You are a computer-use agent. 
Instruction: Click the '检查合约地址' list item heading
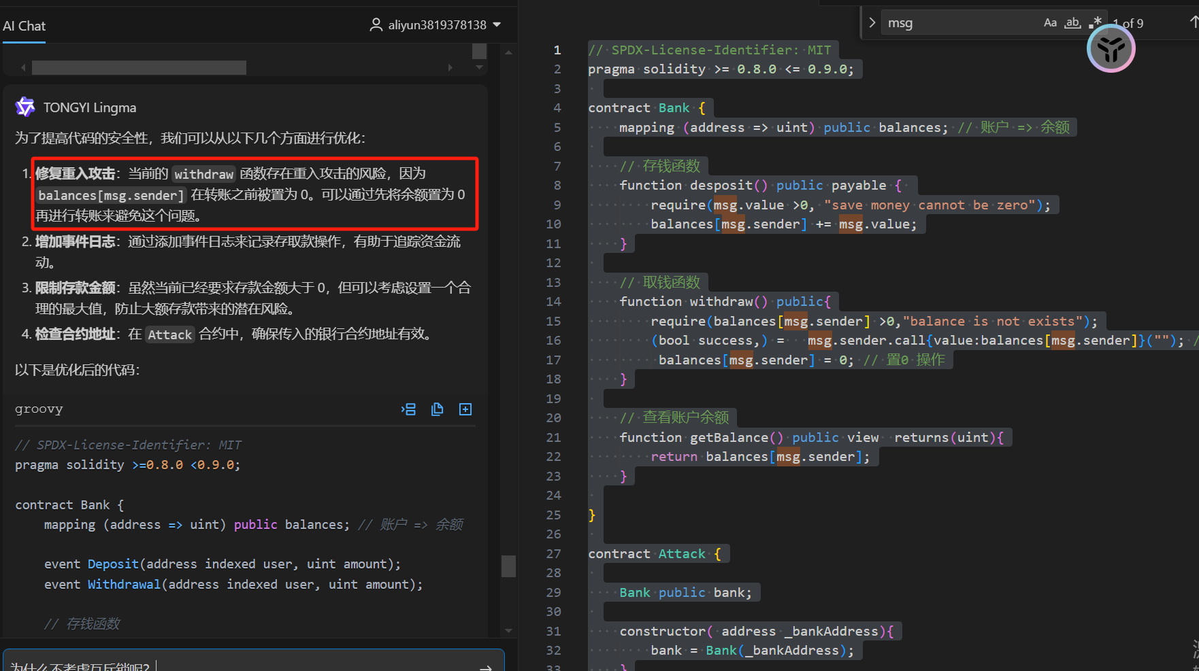click(75, 334)
